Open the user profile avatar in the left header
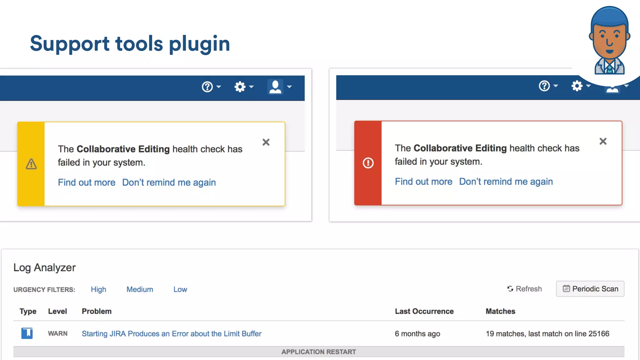This screenshot has height=360, width=640. tap(275, 87)
